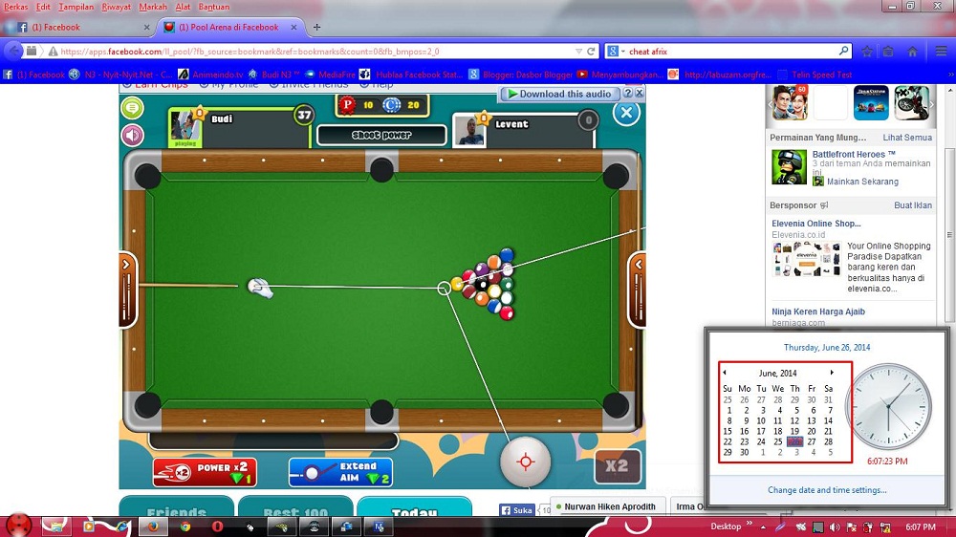Click Budi's player avatar
Image resolution: width=956 pixels, height=537 pixels.
pyautogui.click(x=185, y=128)
